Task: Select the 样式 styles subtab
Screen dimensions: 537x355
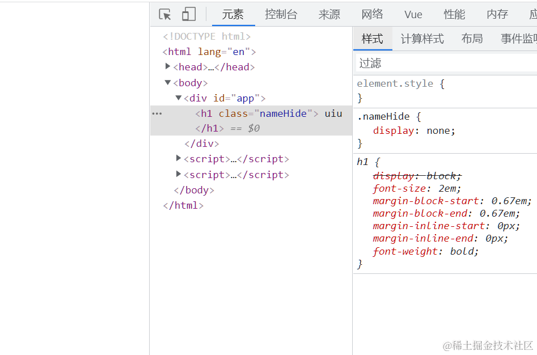Action: [373, 39]
